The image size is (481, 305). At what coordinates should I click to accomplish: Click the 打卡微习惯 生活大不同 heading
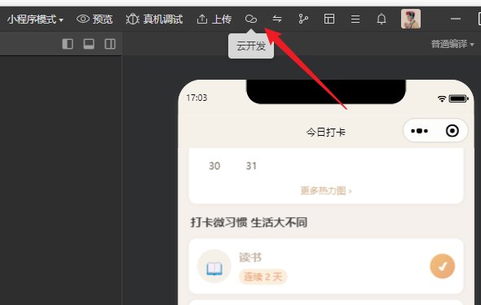249,222
